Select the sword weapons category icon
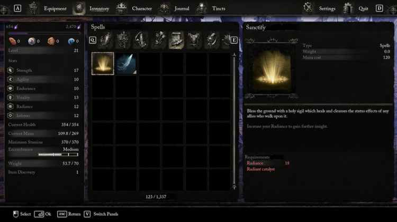The width and height of the screenshot is (397, 222). [123, 40]
